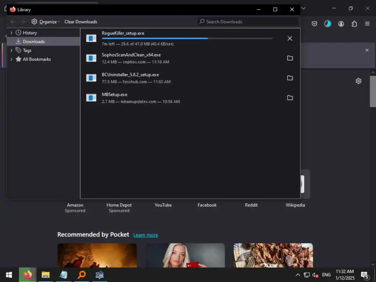Screen dimensions: 376x282
Task: Open the Extensions puzzle icon
Action: coord(354,24)
